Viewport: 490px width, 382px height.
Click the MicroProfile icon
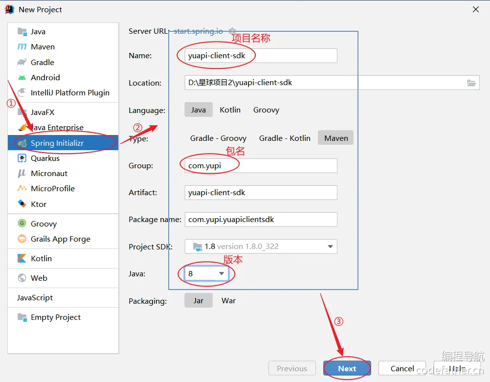coord(22,188)
